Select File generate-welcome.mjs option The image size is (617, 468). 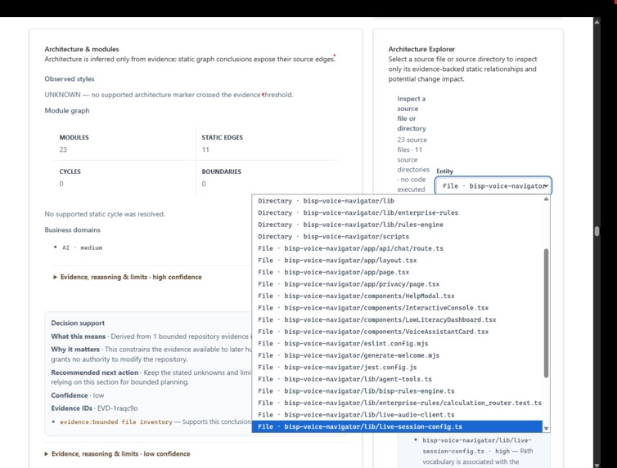[397, 355]
